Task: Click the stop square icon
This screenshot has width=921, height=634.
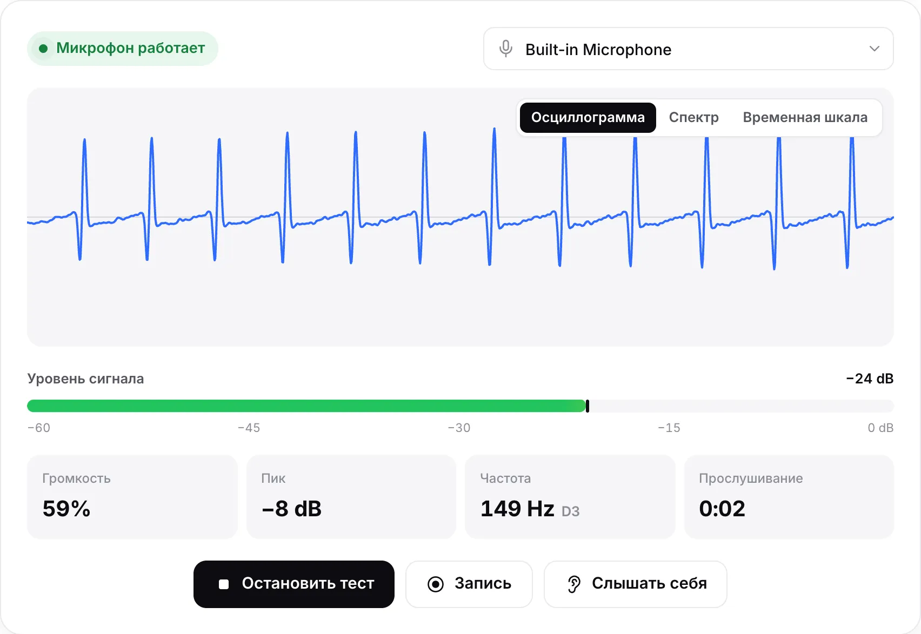Action: click(224, 584)
